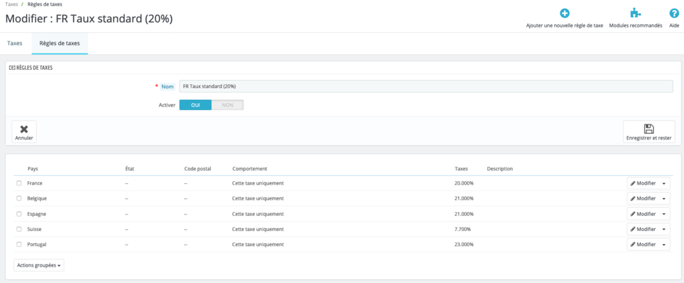This screenshot has width=684, height=283.
Task: Check the France row checkbox
Action: (x=19, y=183)
